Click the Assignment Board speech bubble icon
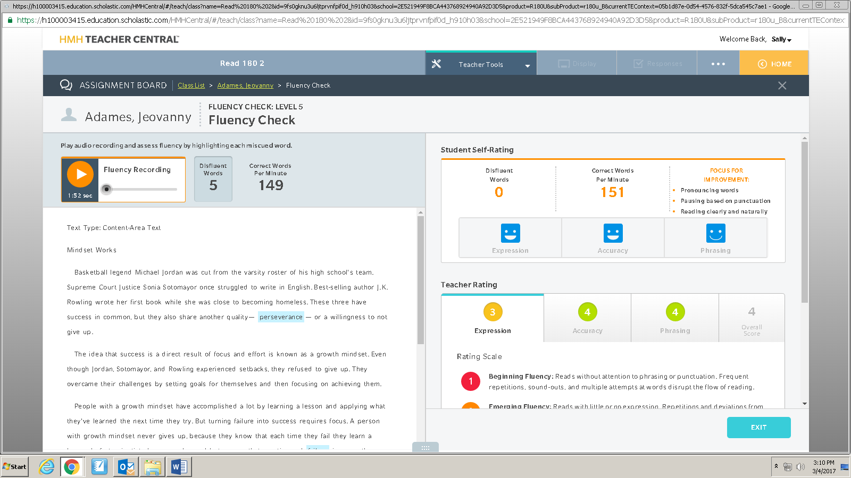Screen dimensions: 851x478 (66, 85)
